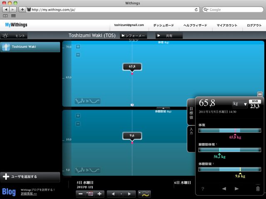This screenshot has width=266, height=199.
Task: Click the 9,6 fat mass data tooltip
Action: pyautogui.click(x=132, y=136)
